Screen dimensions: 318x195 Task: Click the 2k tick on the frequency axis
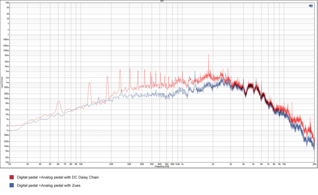(x=213, y=164)
